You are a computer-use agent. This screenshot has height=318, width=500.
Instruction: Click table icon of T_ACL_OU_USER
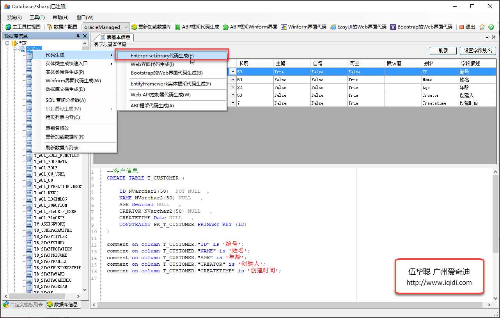pyautogui.click(x=29, y=174)
